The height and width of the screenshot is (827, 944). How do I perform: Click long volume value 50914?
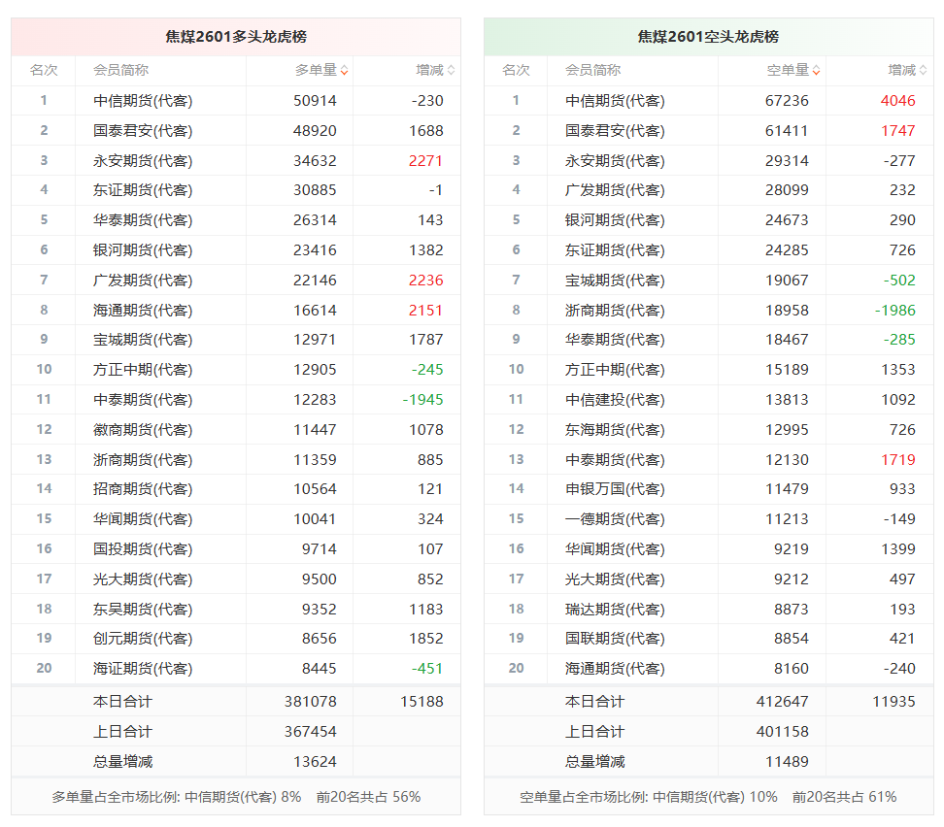pyautogui.click(x=315, y=101)
